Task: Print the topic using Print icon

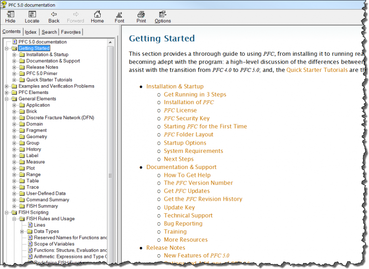Action: pos(141,17)
